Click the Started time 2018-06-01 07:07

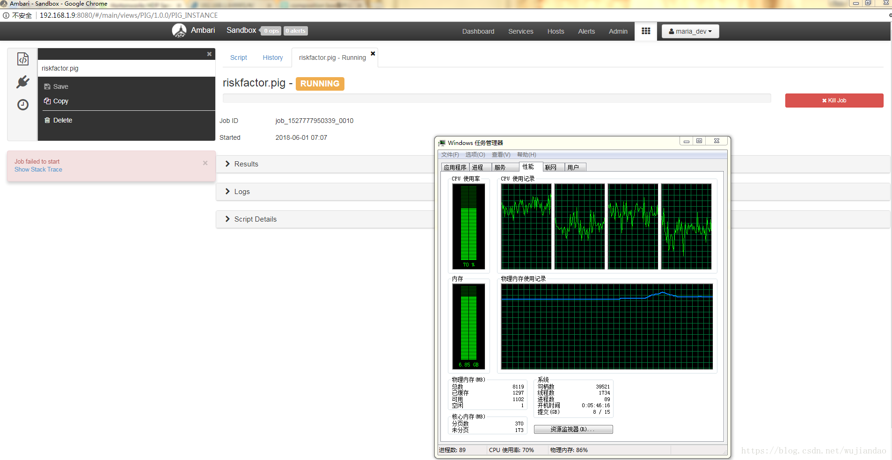point(301,137)
